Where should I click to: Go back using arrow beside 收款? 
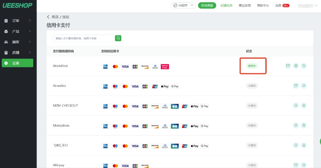[49, 17]
